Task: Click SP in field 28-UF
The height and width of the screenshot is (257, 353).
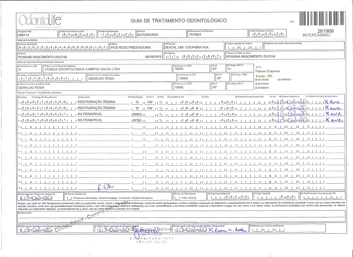Action: click(214, 87)
